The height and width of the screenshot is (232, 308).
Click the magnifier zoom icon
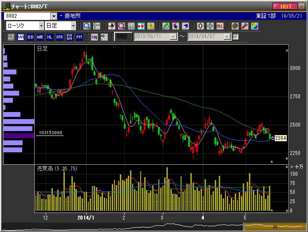pos(87,26)
